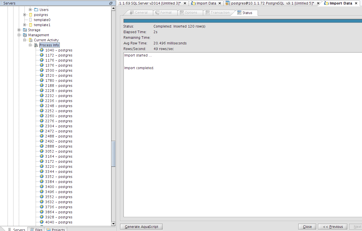Viewport: 362px width, 231px height.
Task: Collapse the Process Info node
Action: click(30, 45)
